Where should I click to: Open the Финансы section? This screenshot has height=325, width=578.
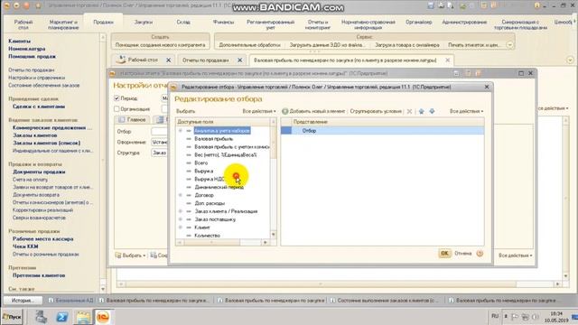click(x=223, y=22)
